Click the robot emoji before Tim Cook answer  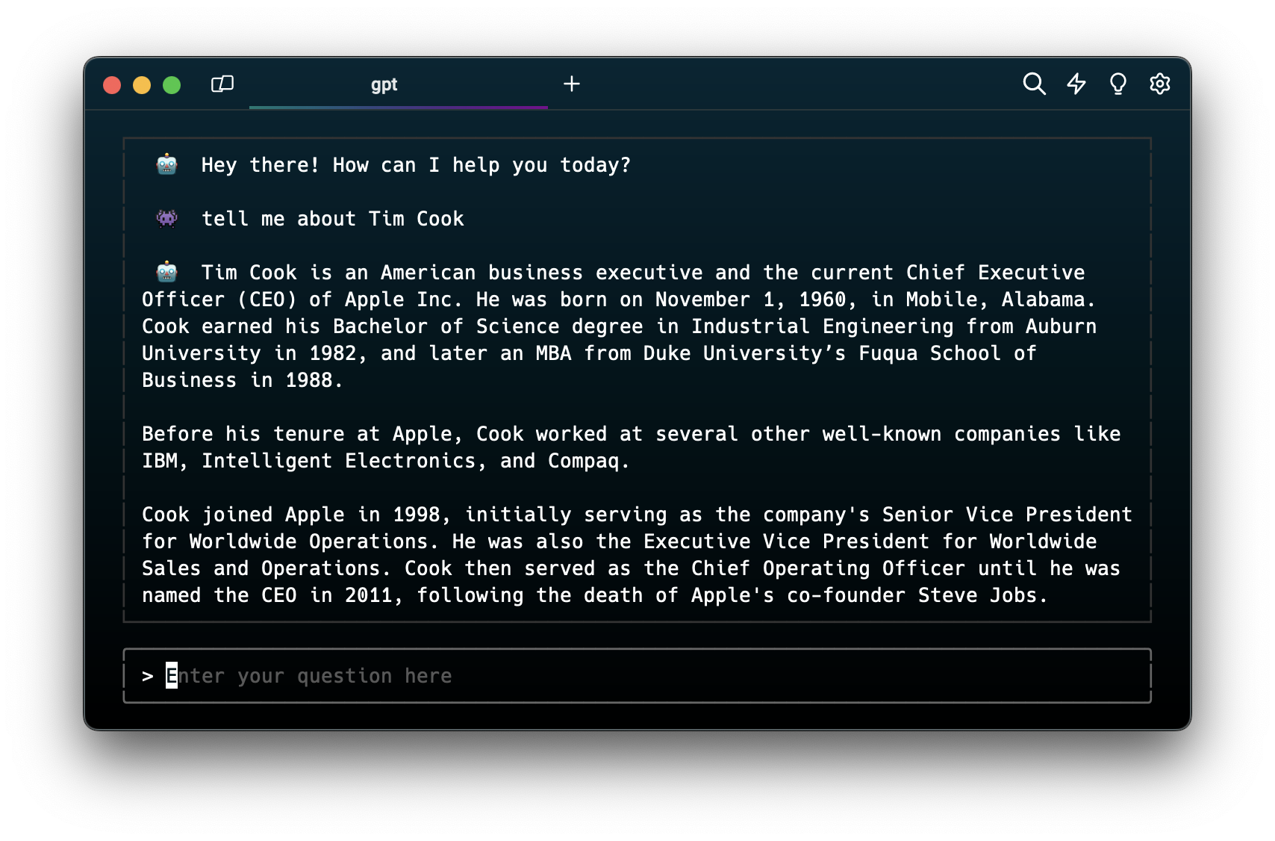[x=166, y=272]
